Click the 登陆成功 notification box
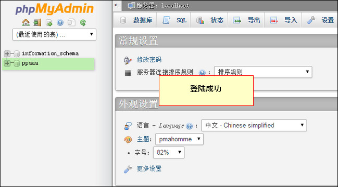This screenshot has width=338, height=187. (206, 90)
